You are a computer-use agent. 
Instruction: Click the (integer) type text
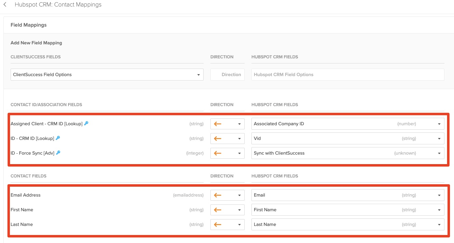coord(195,153)
